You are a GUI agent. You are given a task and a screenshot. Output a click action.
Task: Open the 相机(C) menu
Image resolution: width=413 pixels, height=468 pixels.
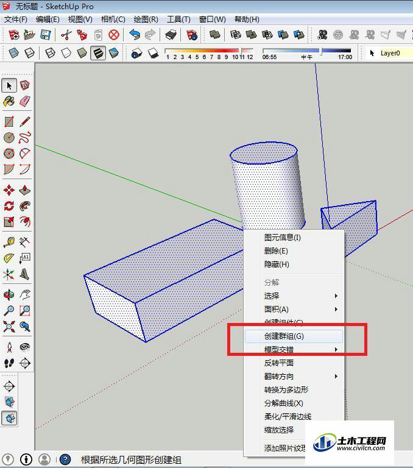click(x=113, y=19)
